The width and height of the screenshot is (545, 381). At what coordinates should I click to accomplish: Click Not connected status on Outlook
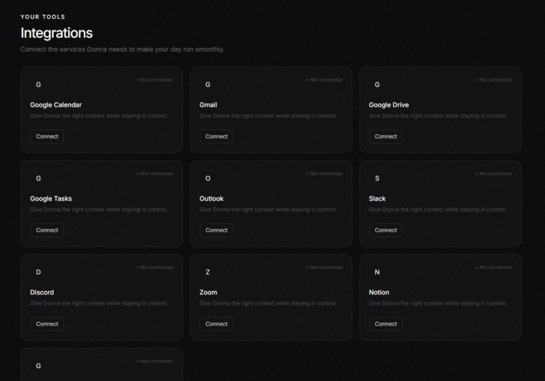click(324, 174)
